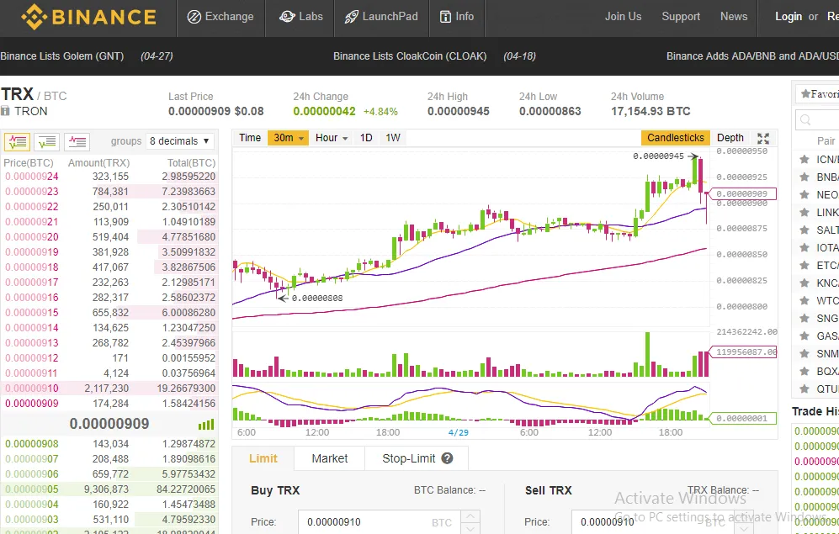This screenshot has height=534, width=839.
Task: Click the Join Us link
Action: click(623, 17)
